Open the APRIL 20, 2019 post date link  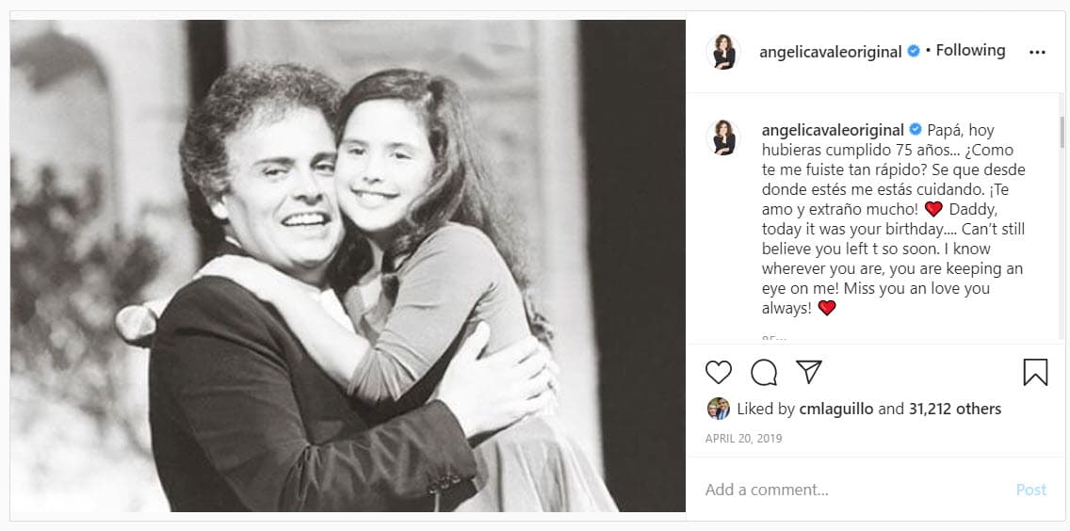[x=743, y=439]
